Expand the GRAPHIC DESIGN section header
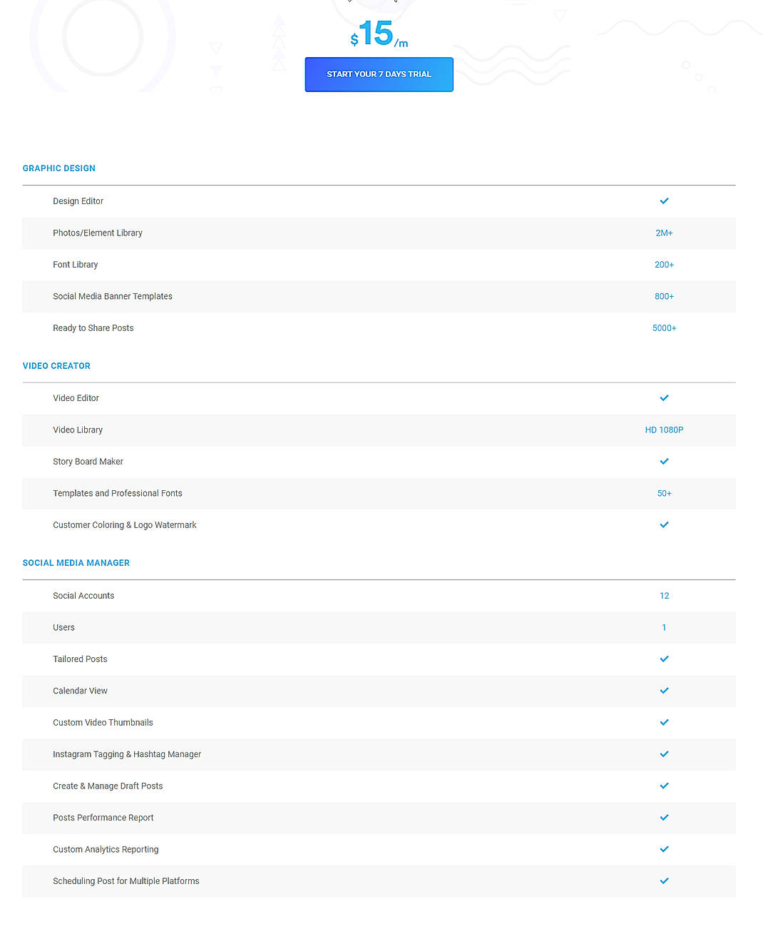763x929 pixels. [x=58, y=168]
